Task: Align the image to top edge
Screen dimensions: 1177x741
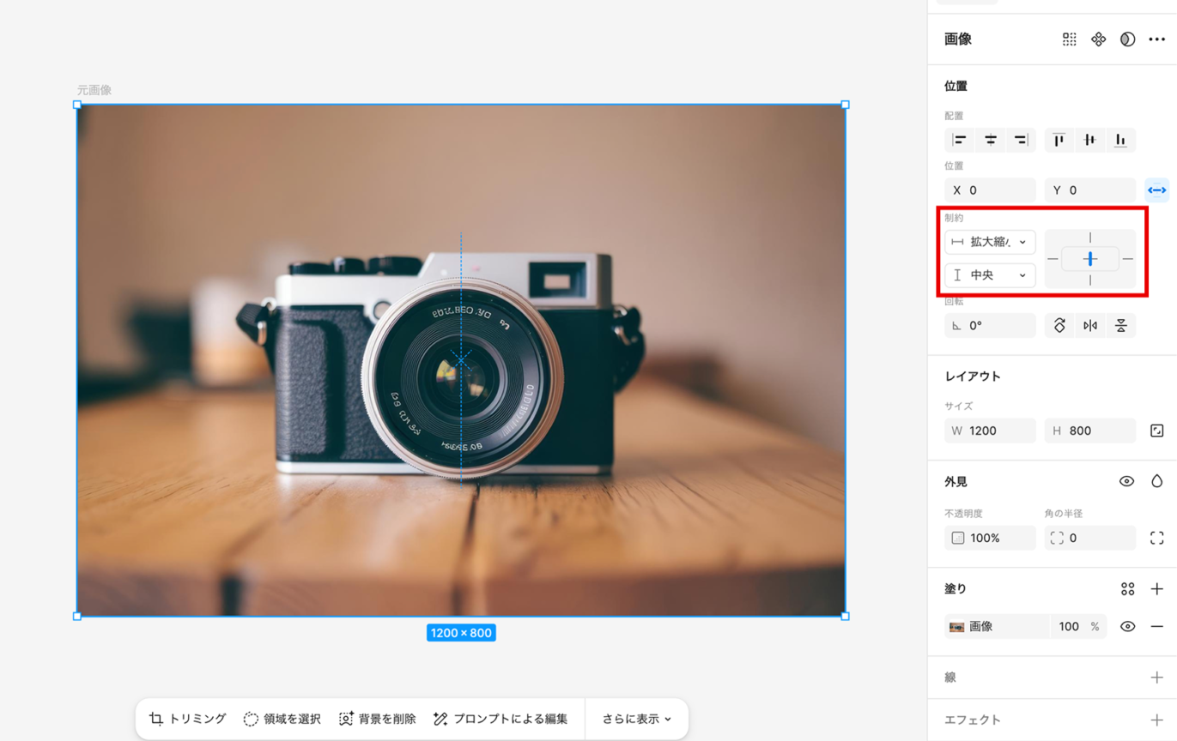Action: point(1059,140)
